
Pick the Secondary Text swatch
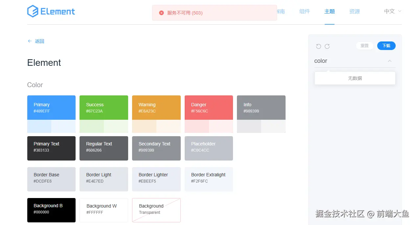(x=156, y=148)
